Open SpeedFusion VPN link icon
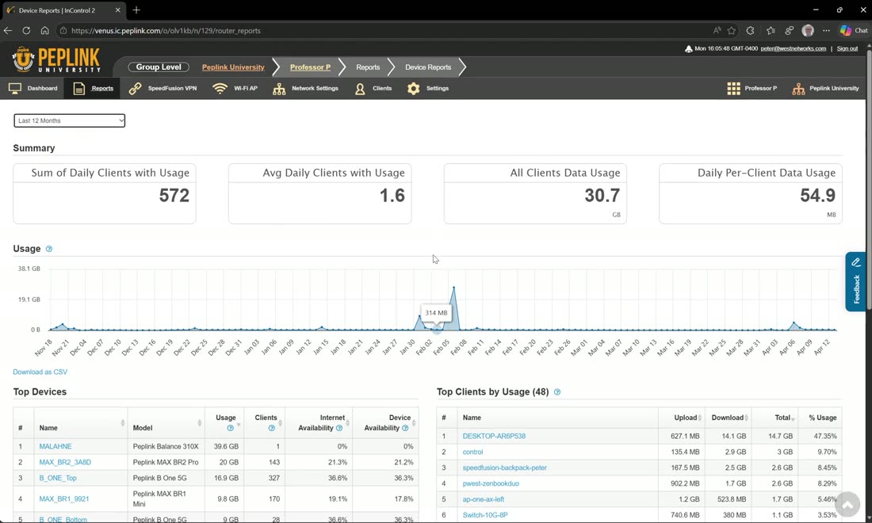 [x=135, y=89]
